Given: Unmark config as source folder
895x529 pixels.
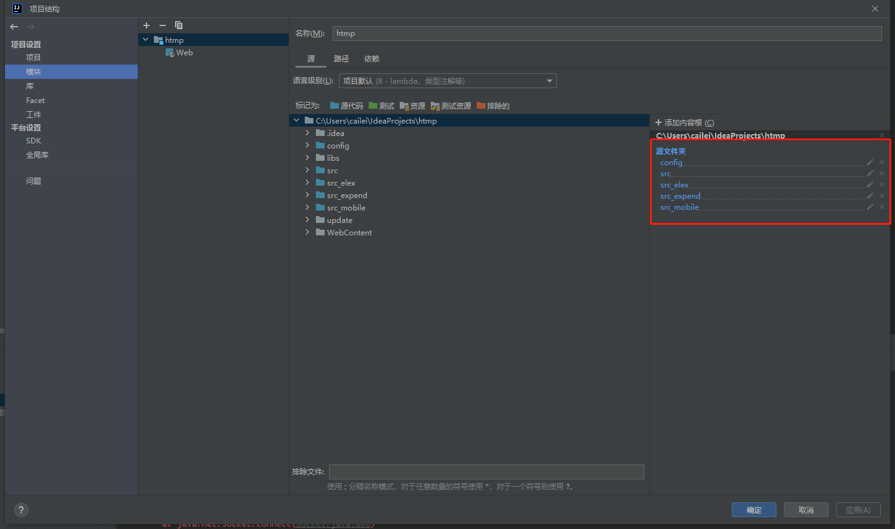Looking at the screenshot, I should (882, 163).
